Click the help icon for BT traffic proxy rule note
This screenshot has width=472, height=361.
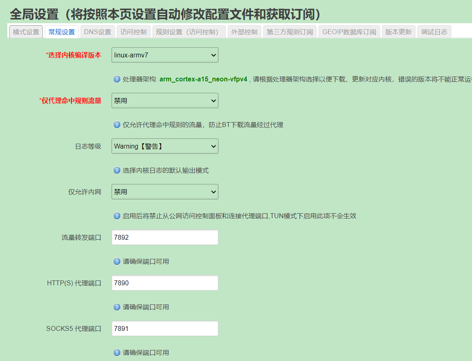point(117,125)
